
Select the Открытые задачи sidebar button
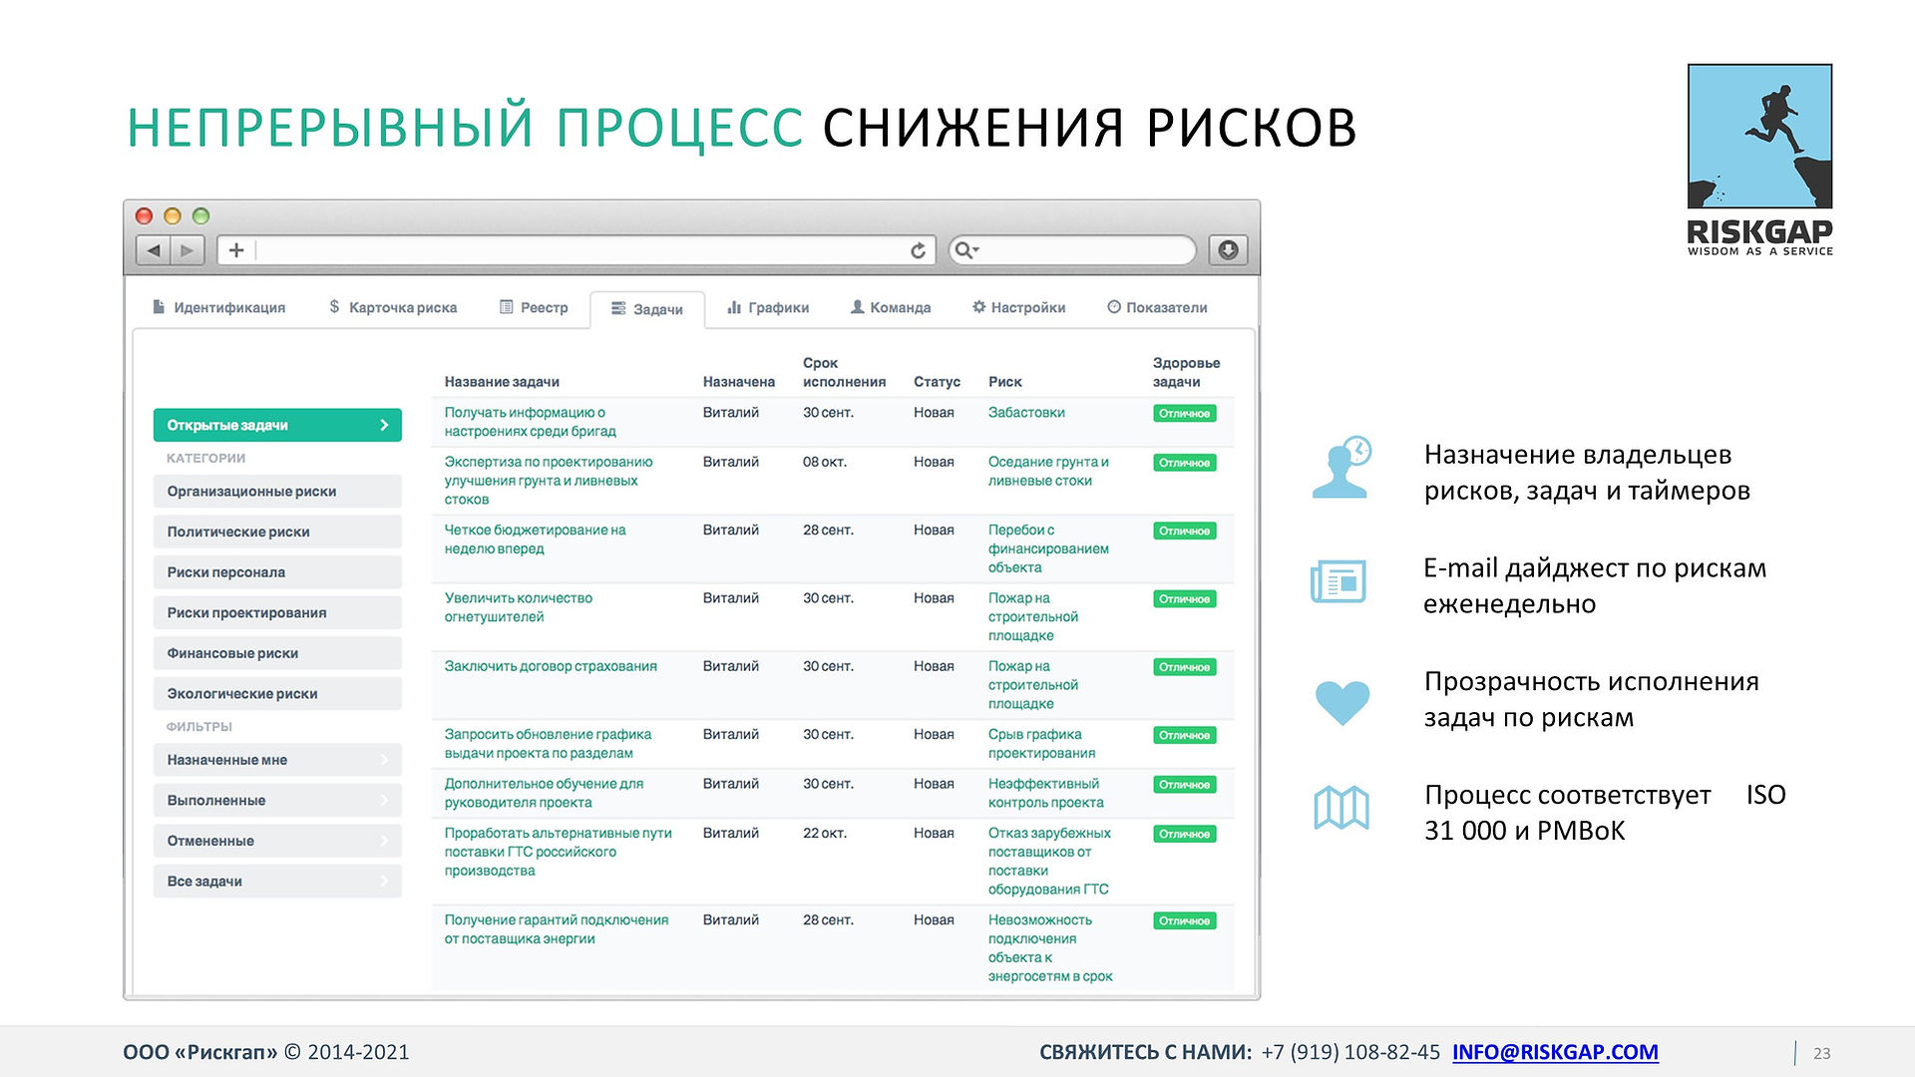point(277,425)
